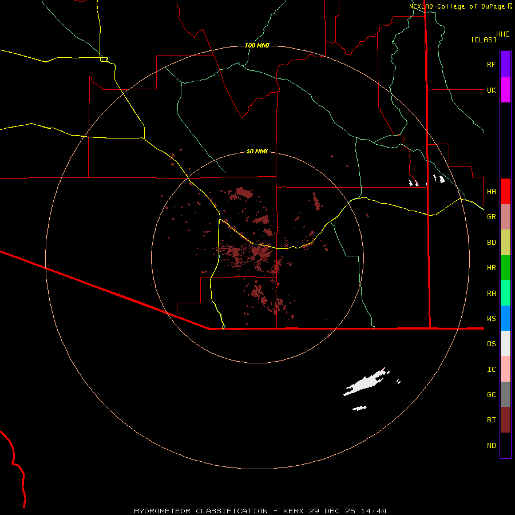Click the 50 NMI range ring label
This screenshot has width=515, height=515.
[257, 152]
